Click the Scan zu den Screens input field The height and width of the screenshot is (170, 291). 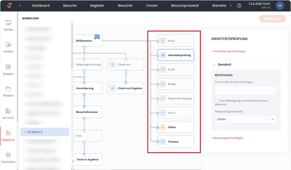pos(246,90)
